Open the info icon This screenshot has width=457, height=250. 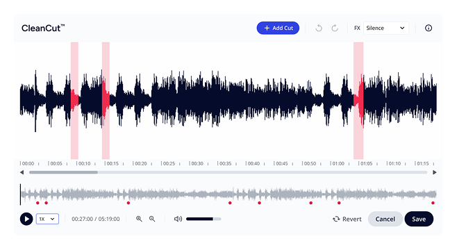tap(428, 28)
